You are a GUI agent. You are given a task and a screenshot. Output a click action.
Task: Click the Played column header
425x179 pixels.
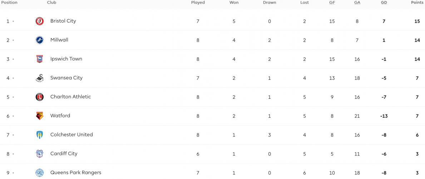click(x=198, y=3)
